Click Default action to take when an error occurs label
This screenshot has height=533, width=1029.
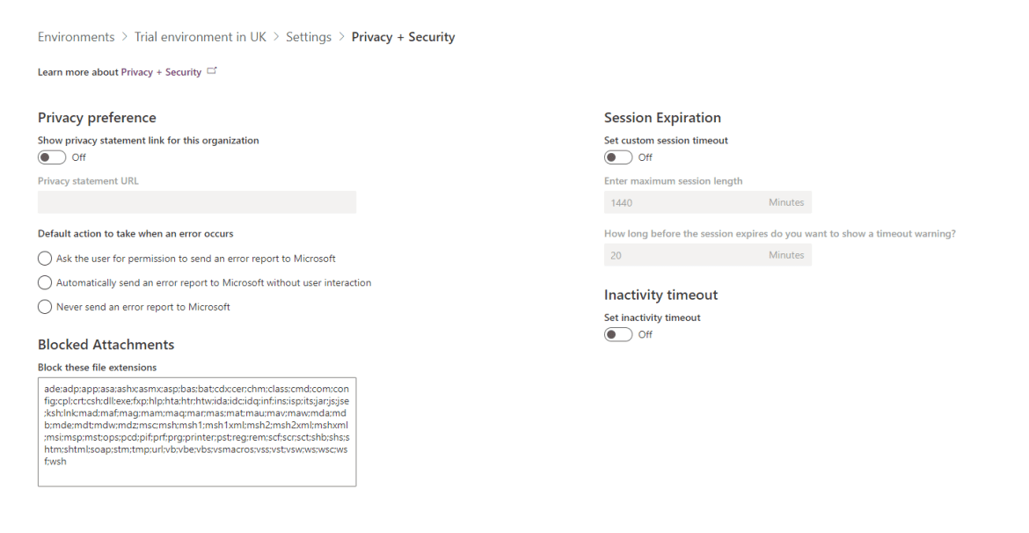(135, 234)
